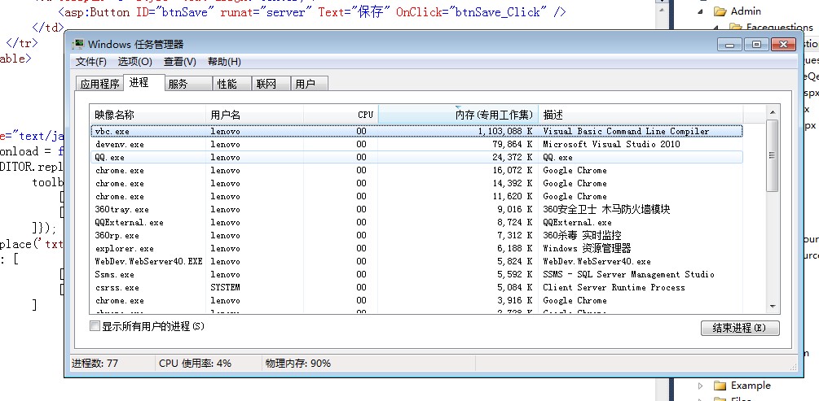This screenshot has height=401, width=819.
Task: Click the 进程数: 77 status bar entry
Action: (95, 364)
